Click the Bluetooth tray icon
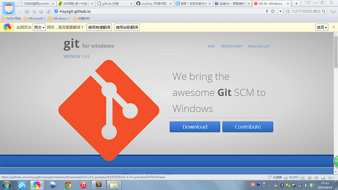The height and width of the screenshot is (190, 338). 282,185
